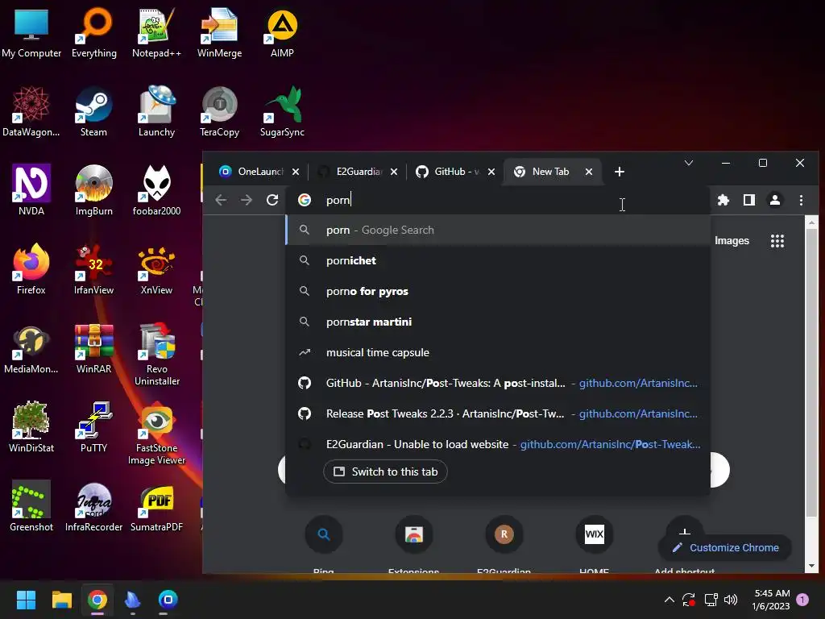Open Chrome's Extensions puzzle icon
Image resolution: width=825 pixels, height=619 pixels.
[723, 200]
